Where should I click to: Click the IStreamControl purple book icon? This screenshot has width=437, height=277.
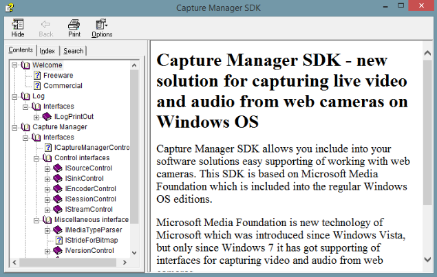[58, 210]
